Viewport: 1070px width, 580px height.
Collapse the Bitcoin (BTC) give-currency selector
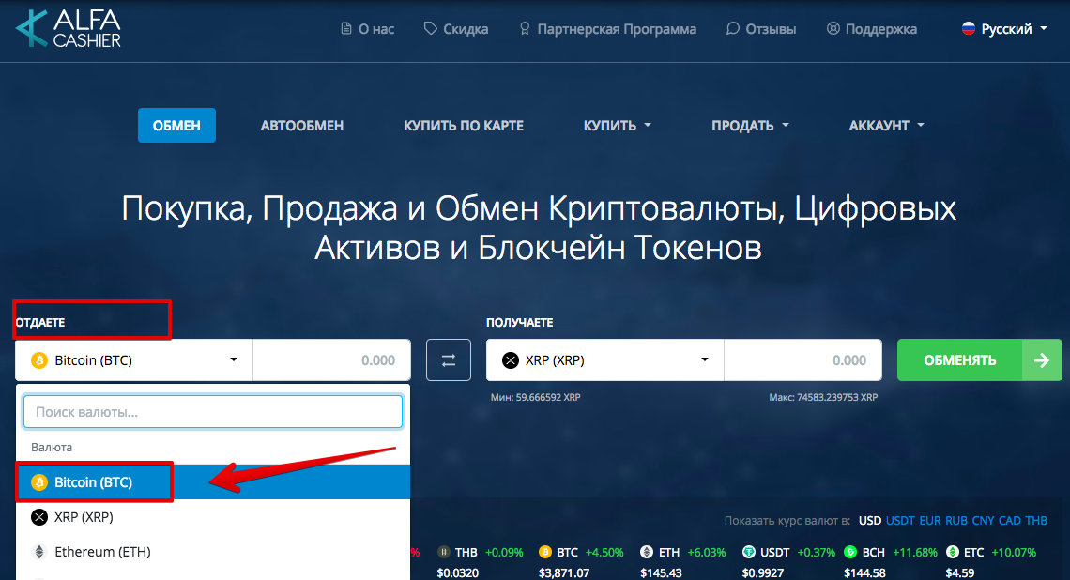(134, 360)
